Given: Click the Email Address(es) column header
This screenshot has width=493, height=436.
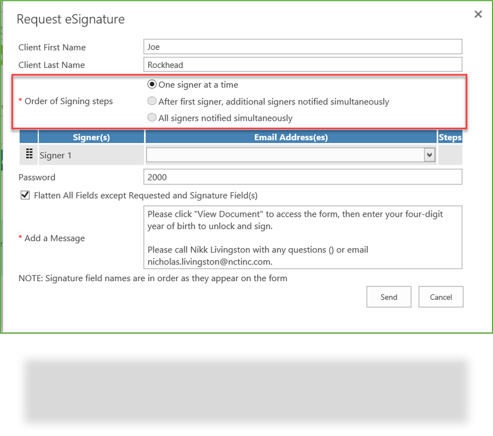Looking at the screenshot, I should (x=291, y=137).
